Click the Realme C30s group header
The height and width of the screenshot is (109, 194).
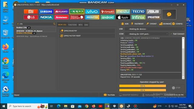click(x=23, y=28)
